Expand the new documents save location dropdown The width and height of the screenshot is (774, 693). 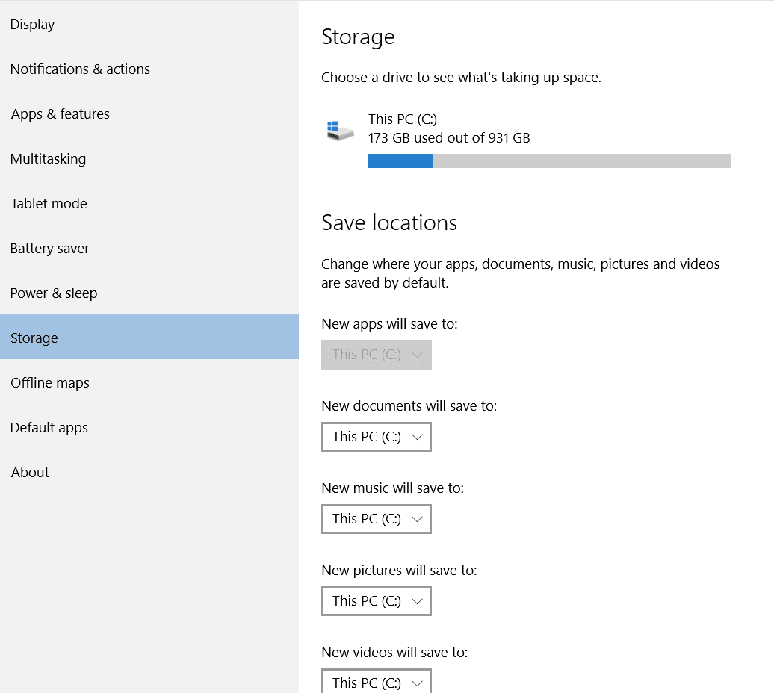tap(377, 437)
